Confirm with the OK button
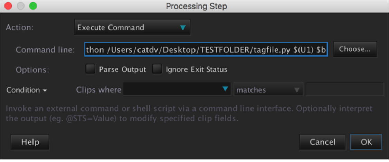The image size is (389, 162). coord(366,142)
